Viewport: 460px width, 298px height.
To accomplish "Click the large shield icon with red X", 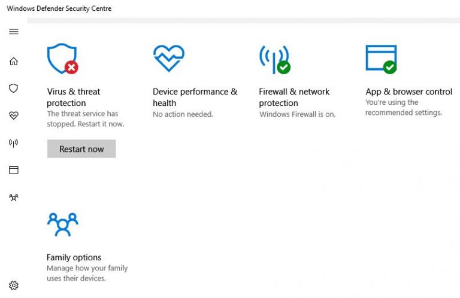I will (62, 59).
